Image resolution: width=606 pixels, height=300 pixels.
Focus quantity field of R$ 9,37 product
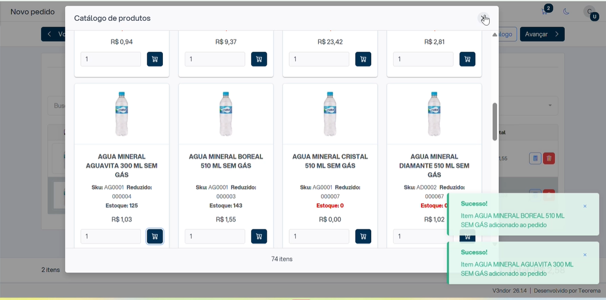tap(215, 59)
